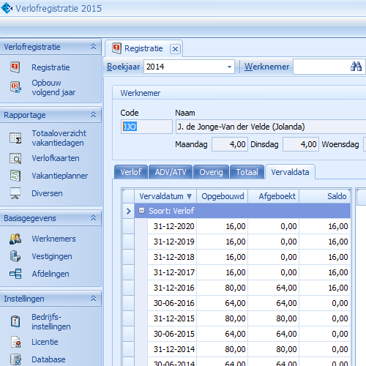
Task: Collapse the Verlofregistratie sidebar section
Action: point(93,47)
